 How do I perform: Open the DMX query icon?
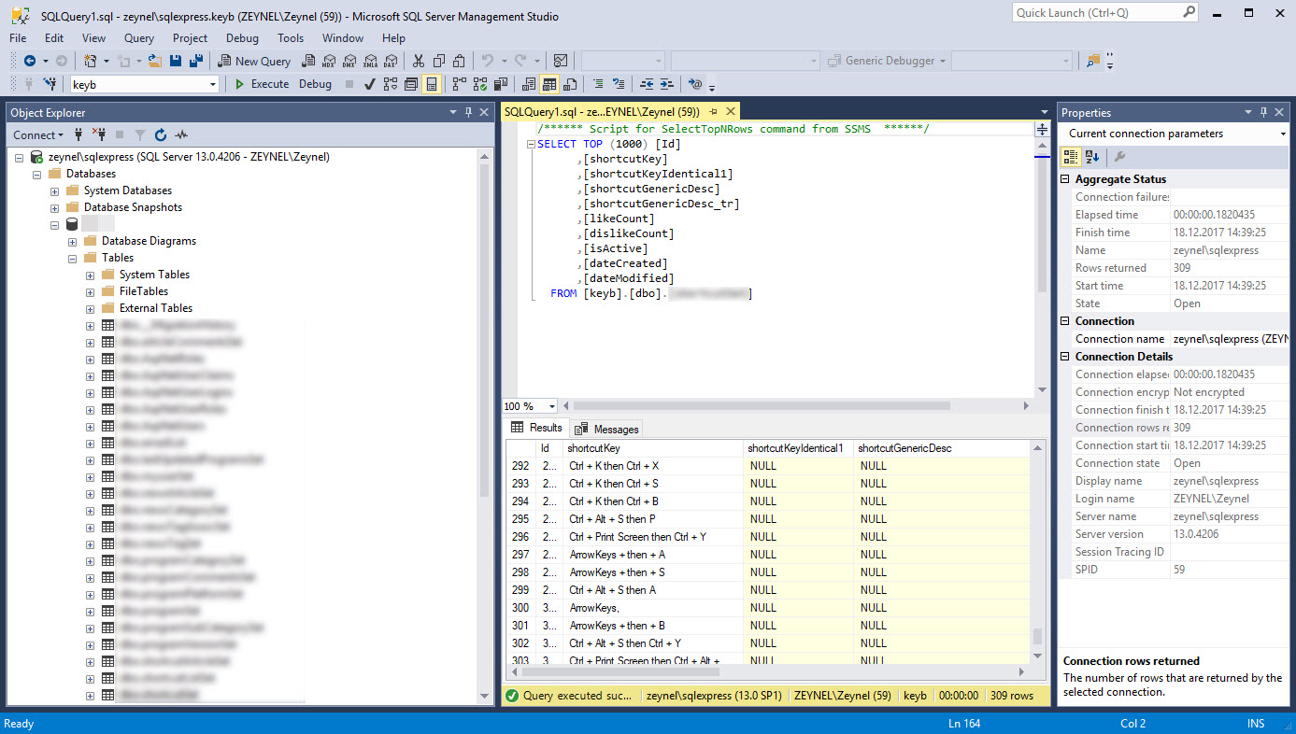(x=349, y=61)
